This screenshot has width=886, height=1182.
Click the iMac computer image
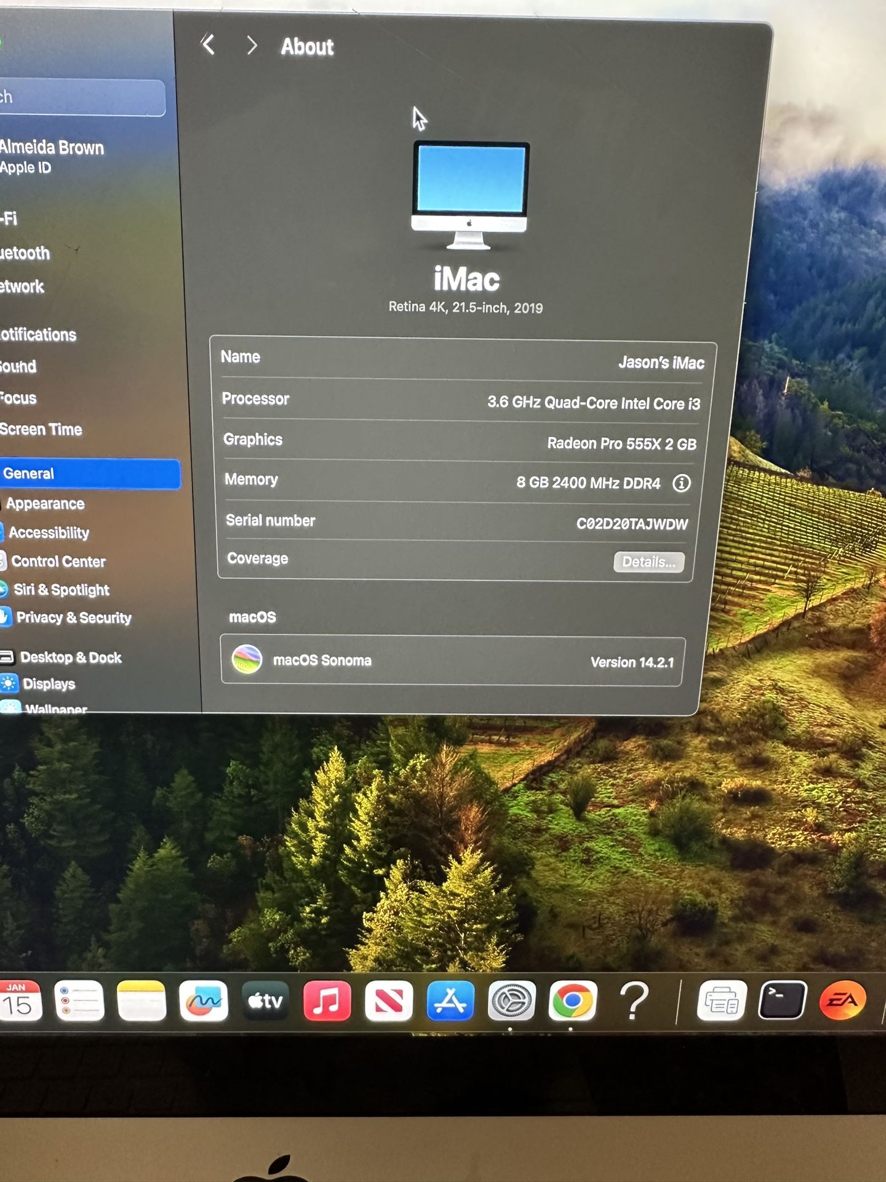point(470,196)
